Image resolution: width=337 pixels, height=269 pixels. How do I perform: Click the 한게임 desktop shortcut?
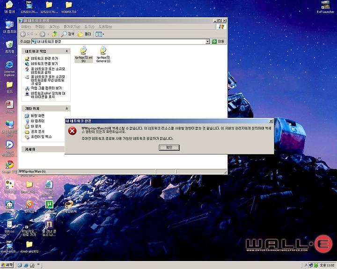click(29, 206)
